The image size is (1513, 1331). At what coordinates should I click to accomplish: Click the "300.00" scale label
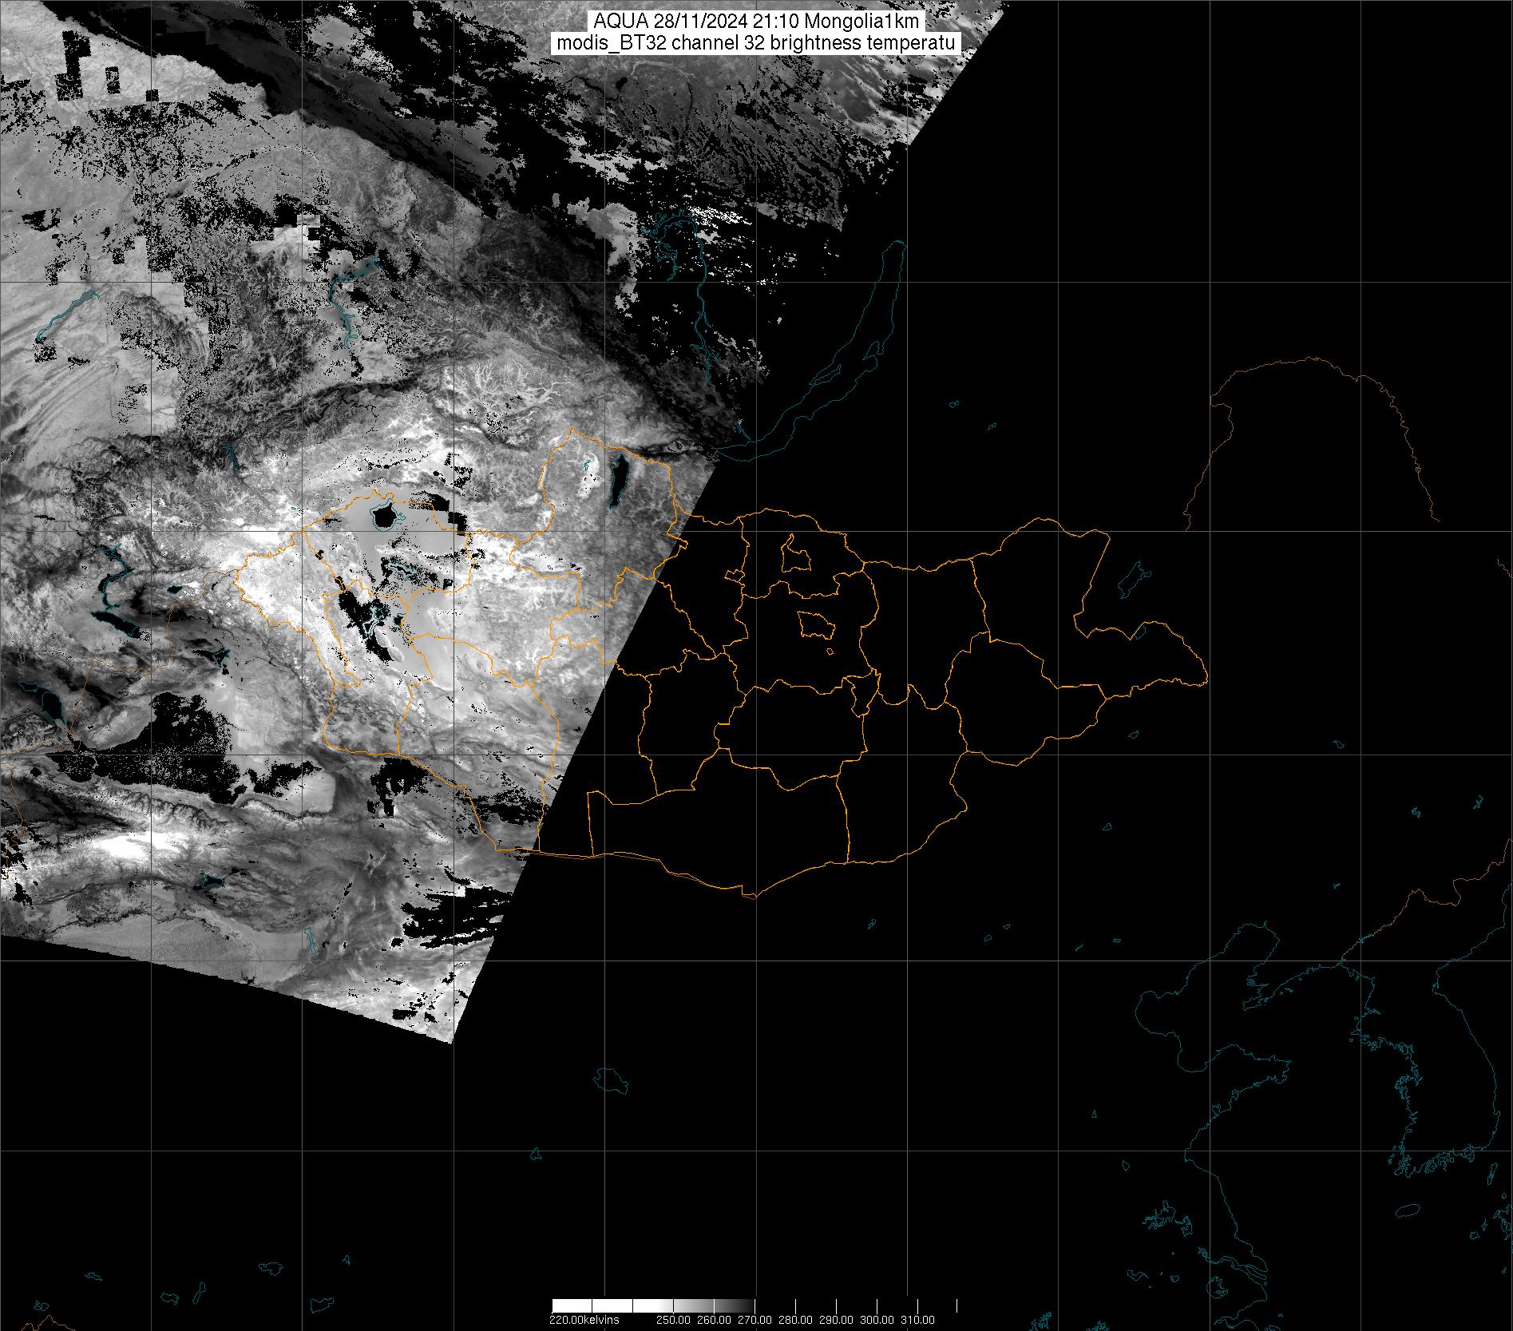[x=876, y=1320]
